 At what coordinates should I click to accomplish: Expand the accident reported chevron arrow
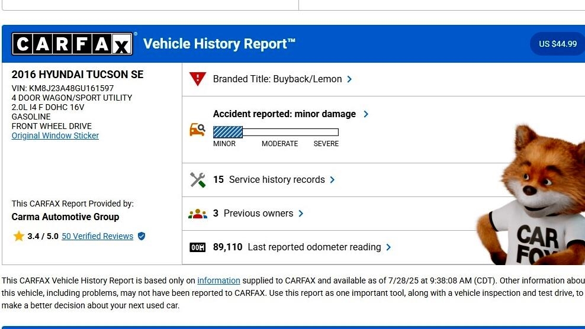click(366, 114)
